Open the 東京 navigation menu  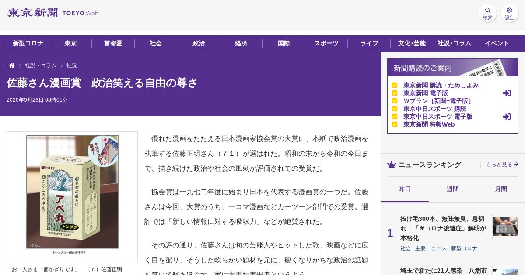click(70, 43)
